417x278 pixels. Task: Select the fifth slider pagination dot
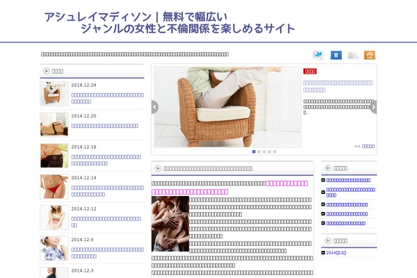coord(275,152)
